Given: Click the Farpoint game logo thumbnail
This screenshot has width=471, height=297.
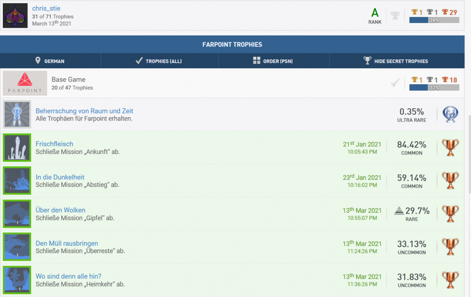Looking at the screenshot, I should (x=25, y=83).
